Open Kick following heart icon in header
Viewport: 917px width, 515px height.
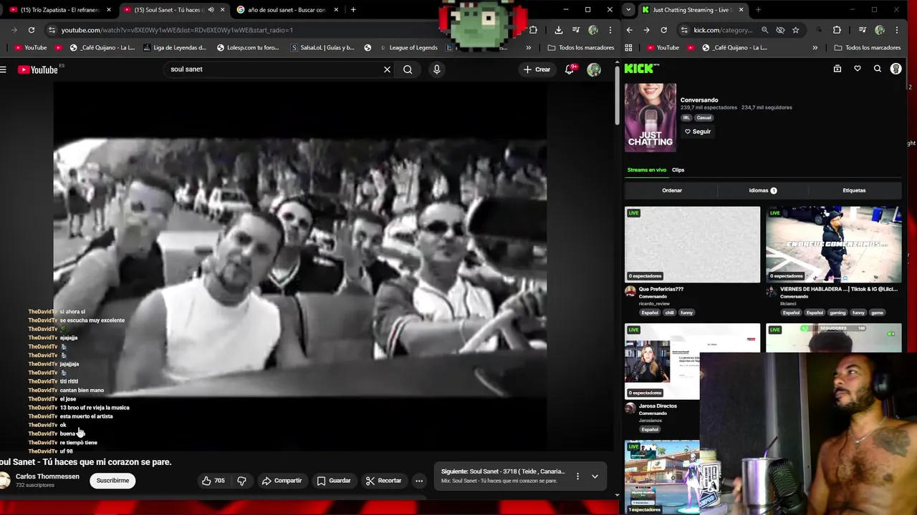(858, 69)
